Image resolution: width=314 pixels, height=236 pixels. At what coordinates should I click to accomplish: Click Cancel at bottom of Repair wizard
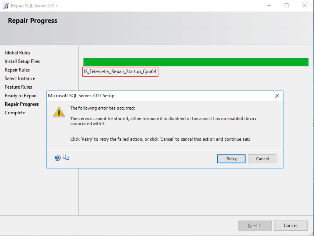pos(291,226)
